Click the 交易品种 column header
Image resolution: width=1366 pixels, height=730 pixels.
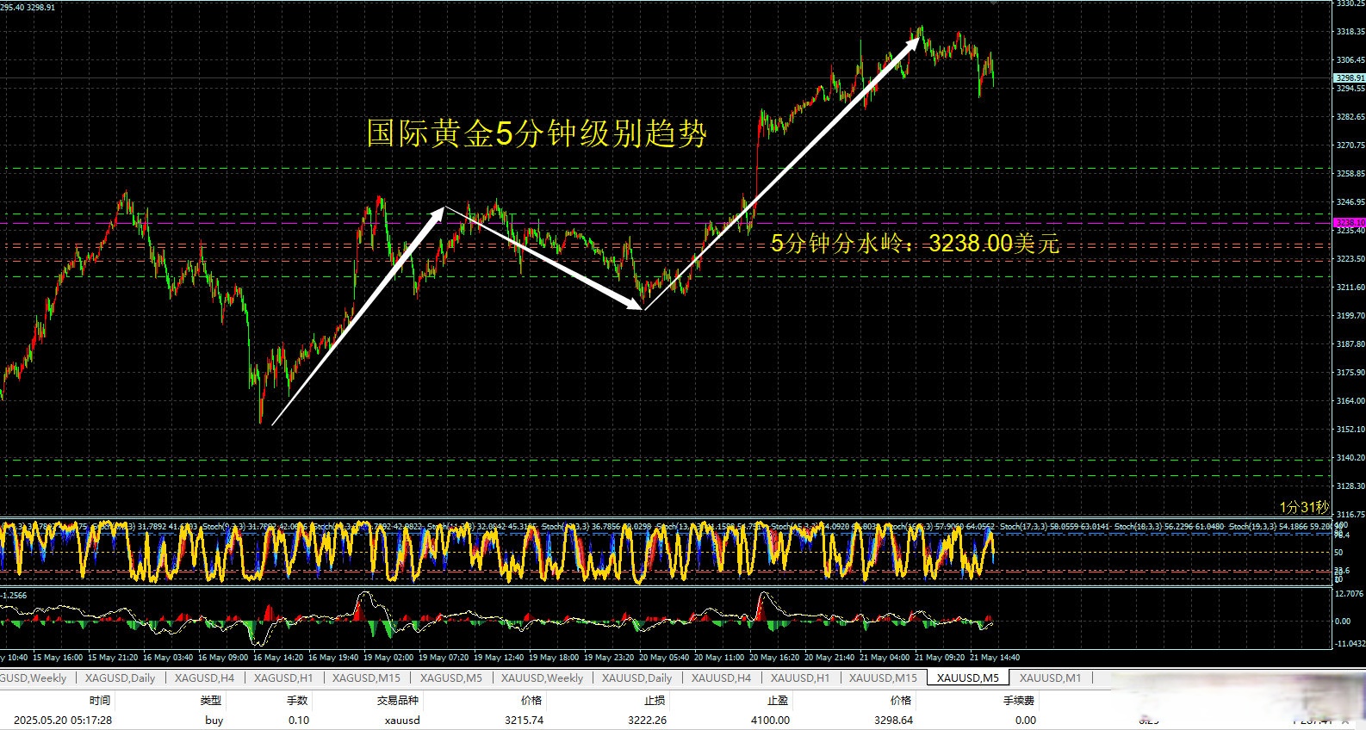click(x=397, y=701)
